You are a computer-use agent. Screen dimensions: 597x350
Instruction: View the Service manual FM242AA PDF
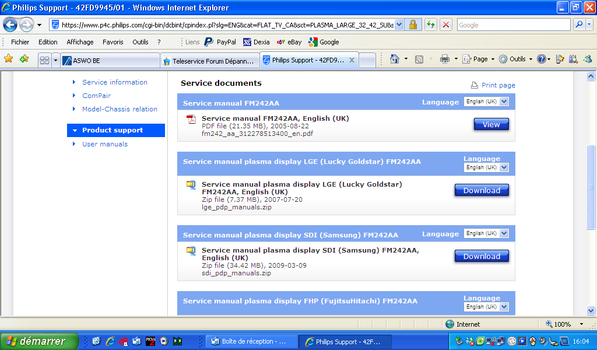(x=491, y=124)
